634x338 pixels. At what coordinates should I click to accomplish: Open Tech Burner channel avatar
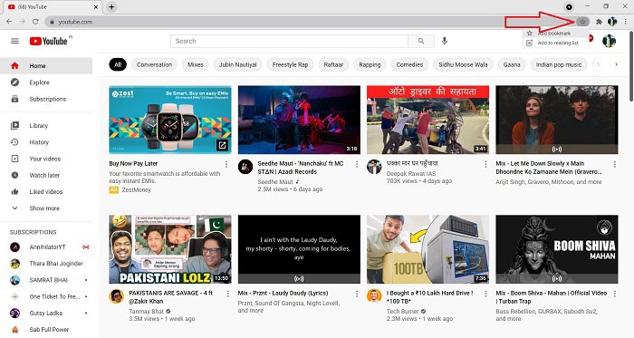374,296
